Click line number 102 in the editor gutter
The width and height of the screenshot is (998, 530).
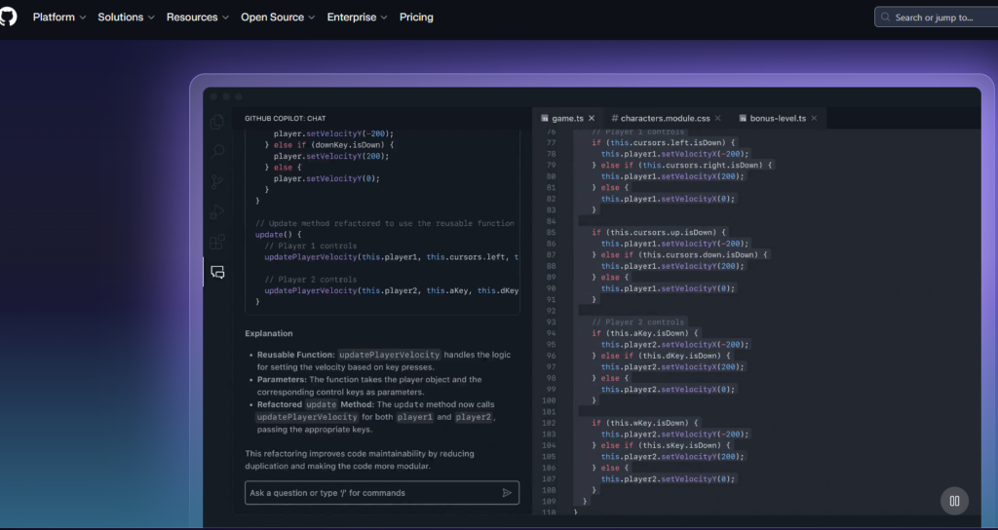[x=549, y=423]
